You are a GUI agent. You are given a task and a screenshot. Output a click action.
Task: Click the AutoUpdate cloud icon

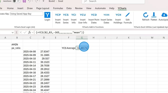164,15
